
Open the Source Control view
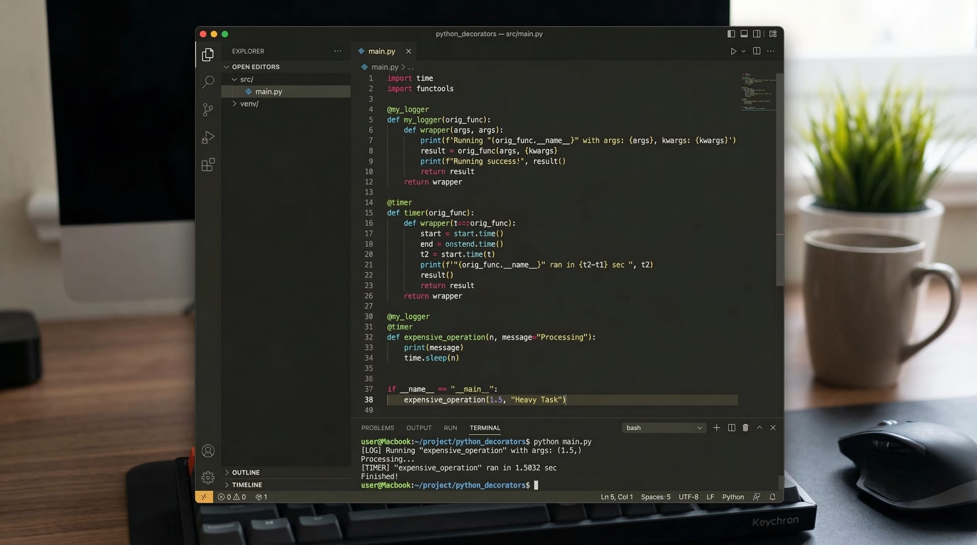(208, 109)
